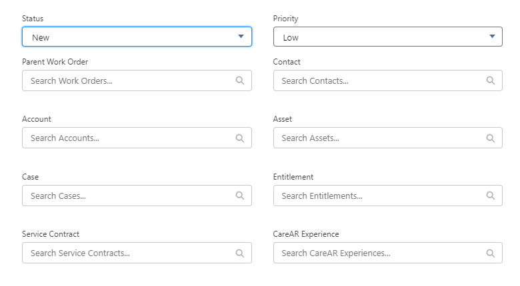Activate the Search Service Contracts field
520x286 pixels.
click(x=137, y=253)
